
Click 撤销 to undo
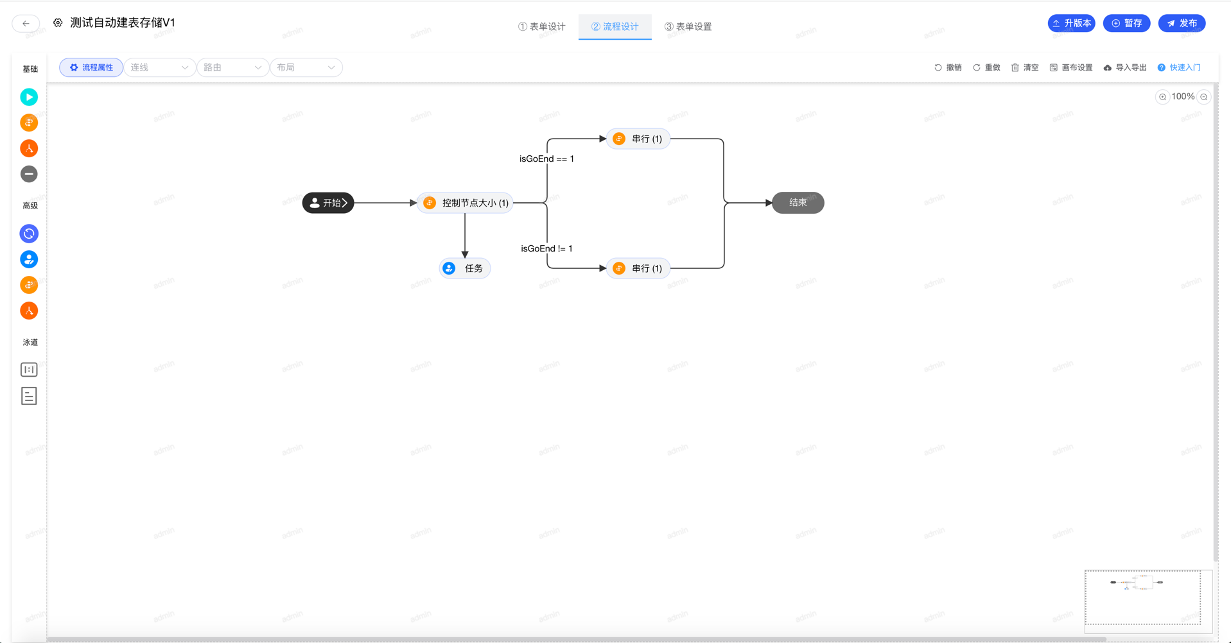tap(948, 67)
